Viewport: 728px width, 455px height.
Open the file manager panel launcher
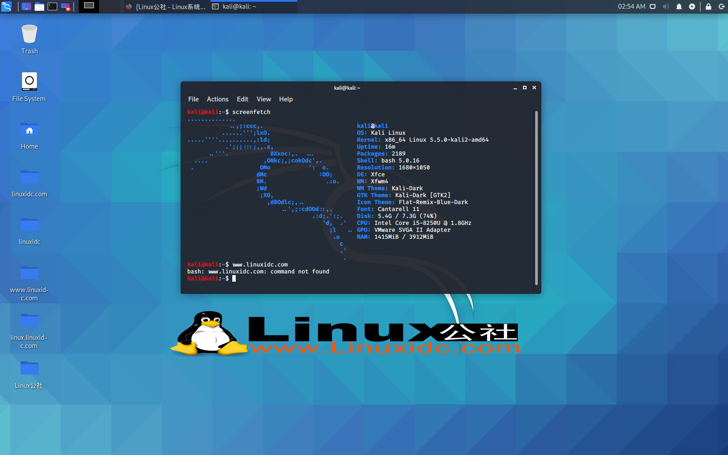pyautogui.click(x=39, y=6)
